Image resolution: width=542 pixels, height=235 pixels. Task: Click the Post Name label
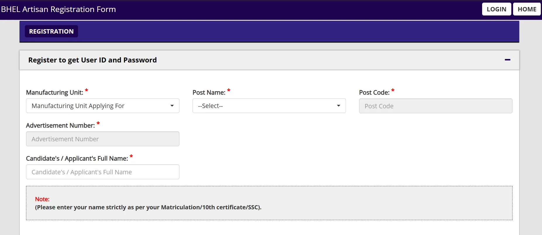pyautogui.click(x=209, y=93)
